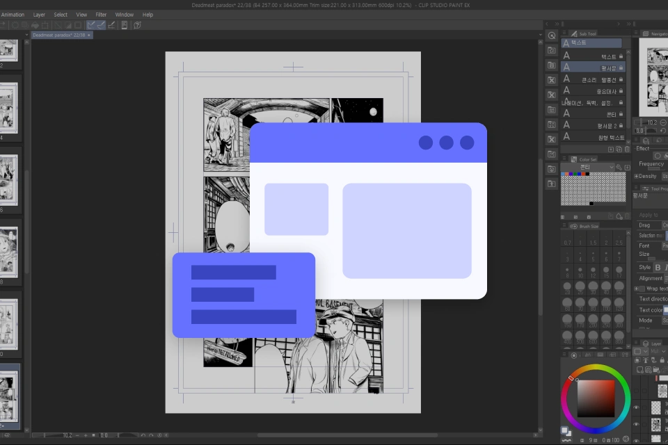
Task: Switch to the Deadmeat paradox 22/38 tab
Action: [62, 35]
